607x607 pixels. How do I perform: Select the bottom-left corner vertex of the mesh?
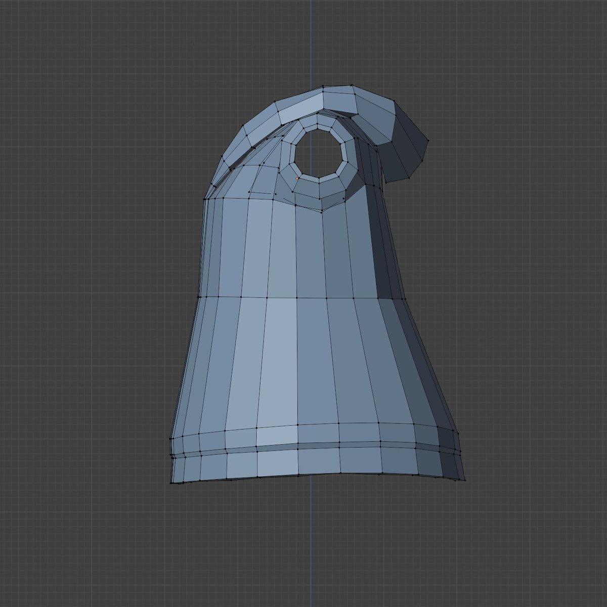tap(171, 483)
